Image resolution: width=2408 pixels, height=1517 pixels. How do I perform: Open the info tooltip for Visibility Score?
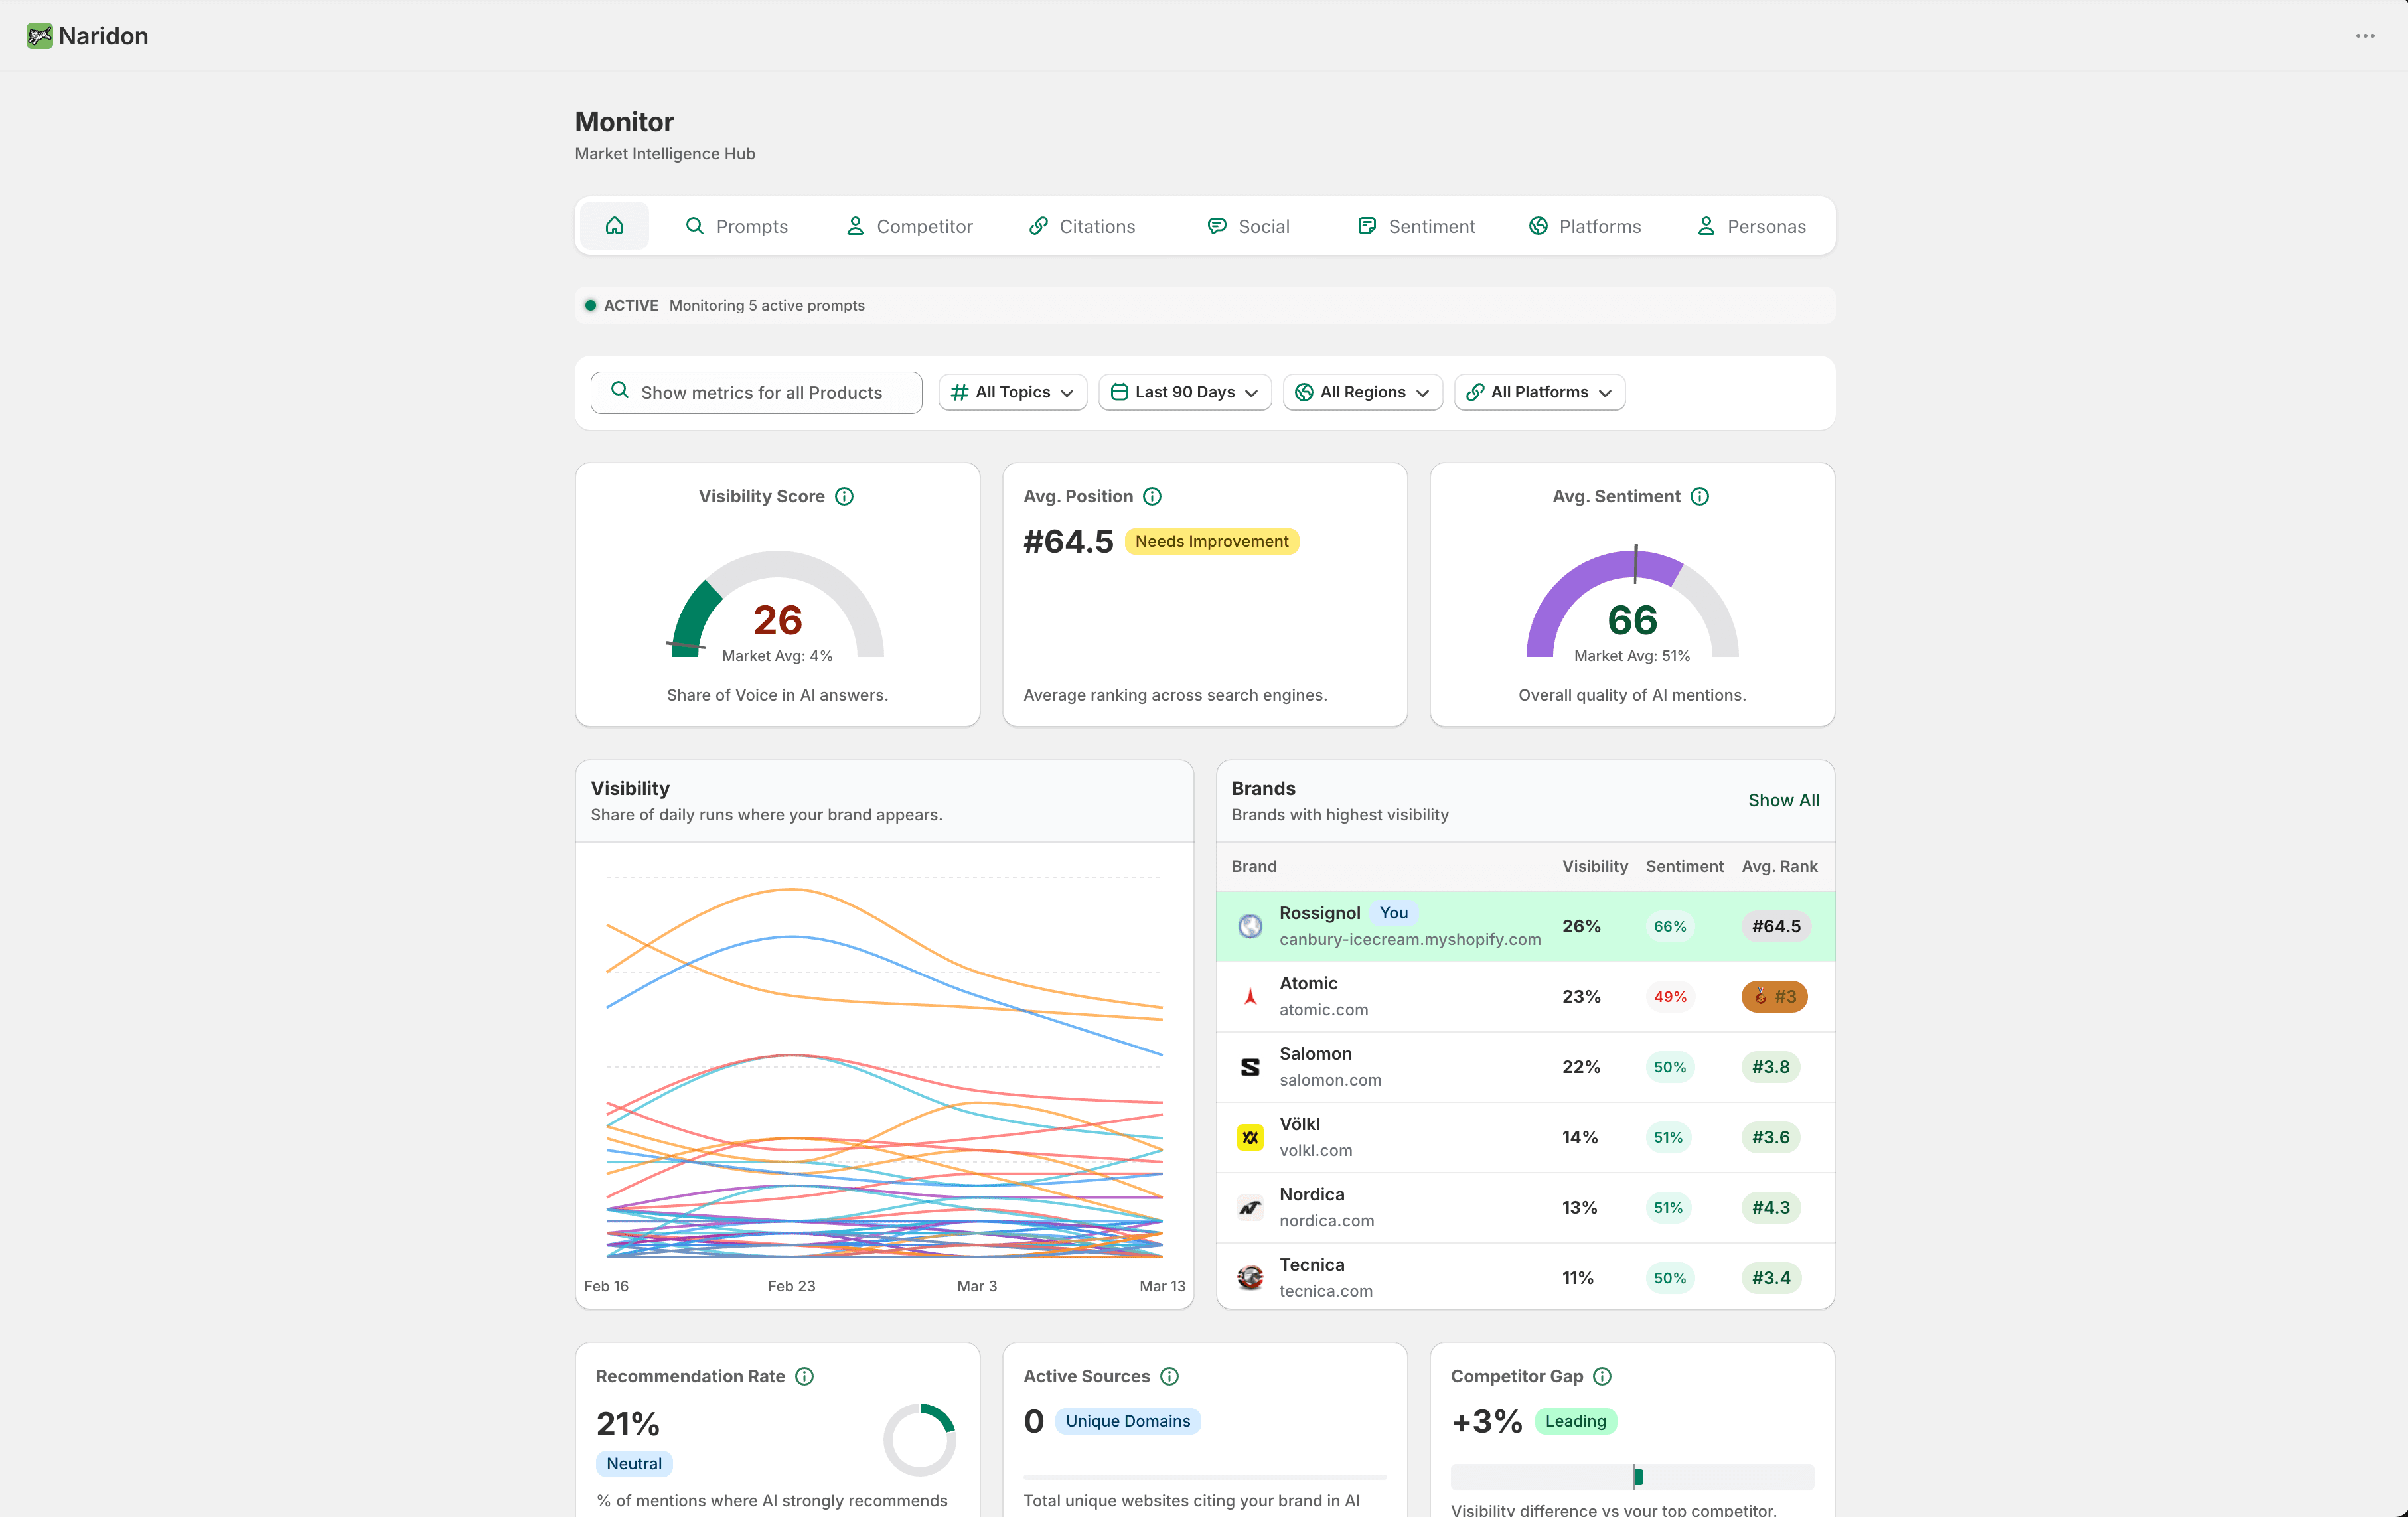(x=845, y=496)
